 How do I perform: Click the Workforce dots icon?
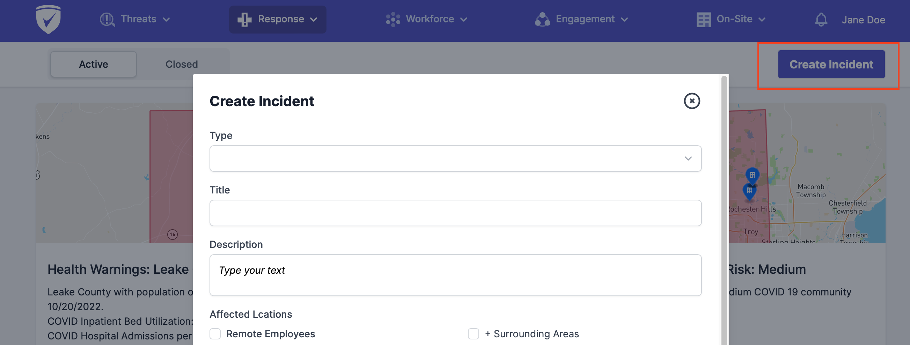coord(393,20)
